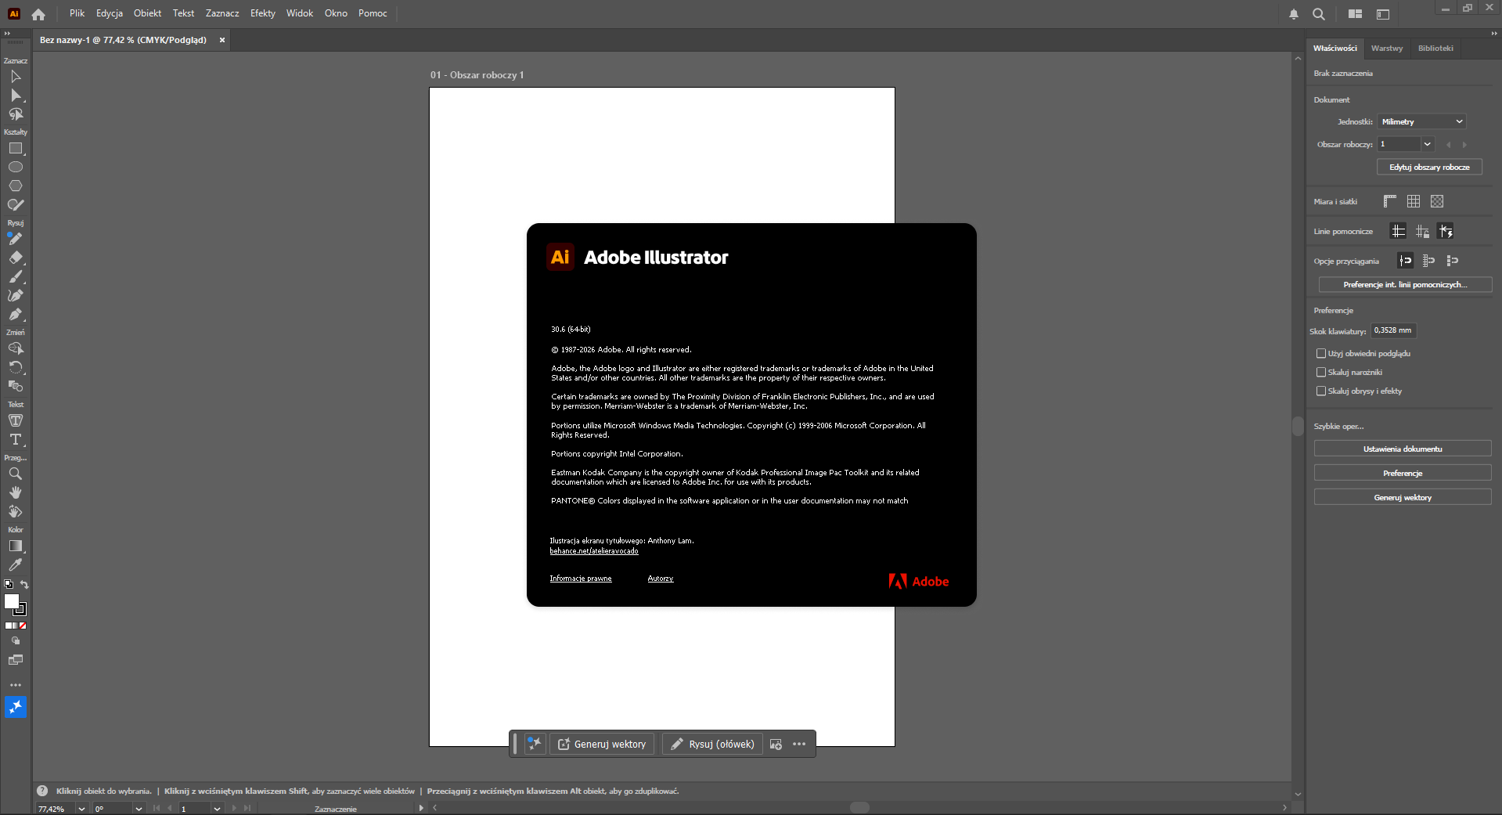Open the Edycja menu
Screen dimensions: 1502x815
[110, 13]
